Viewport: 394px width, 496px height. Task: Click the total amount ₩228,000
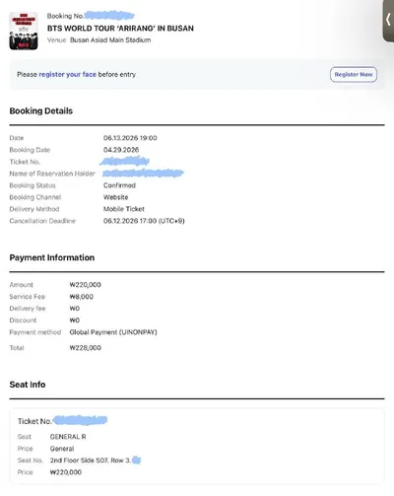[x=86, y=348]
